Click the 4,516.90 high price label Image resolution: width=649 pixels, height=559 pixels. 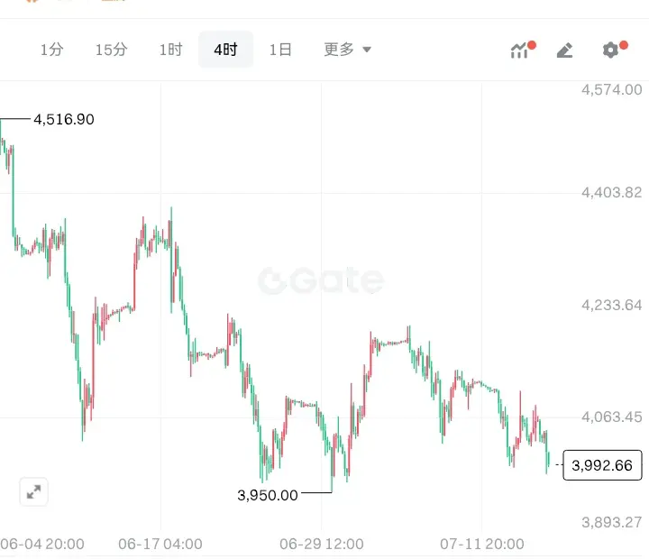pos(64,119)
